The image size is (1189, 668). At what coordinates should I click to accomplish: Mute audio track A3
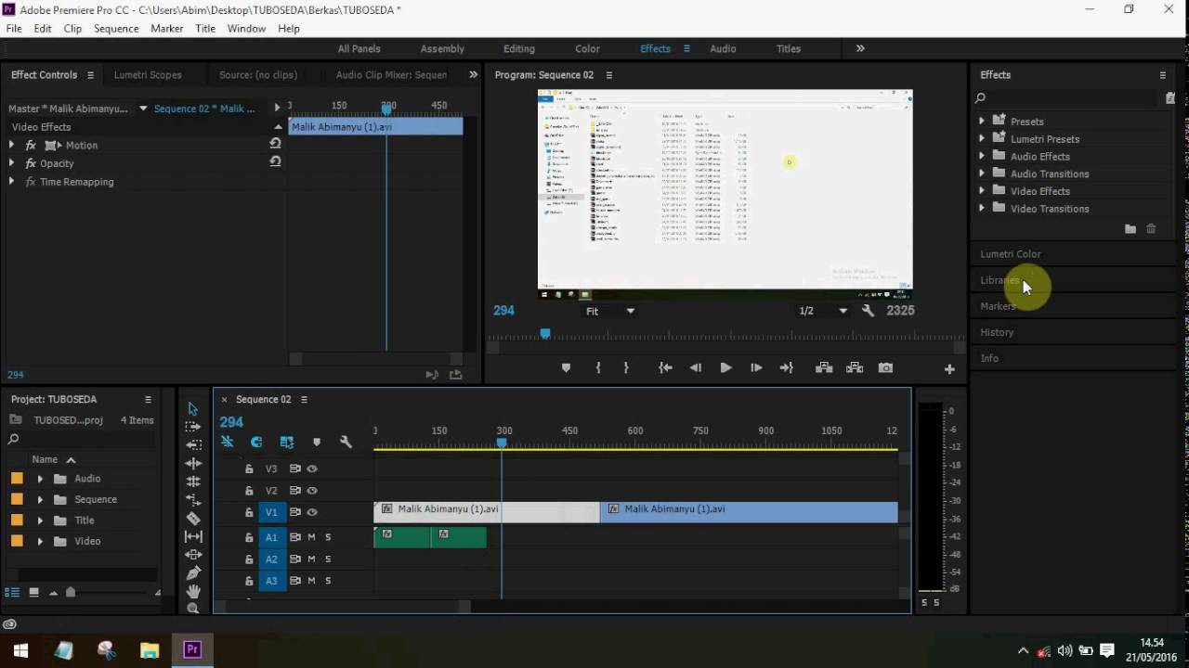pyautogui.click(x=311, y=581)
